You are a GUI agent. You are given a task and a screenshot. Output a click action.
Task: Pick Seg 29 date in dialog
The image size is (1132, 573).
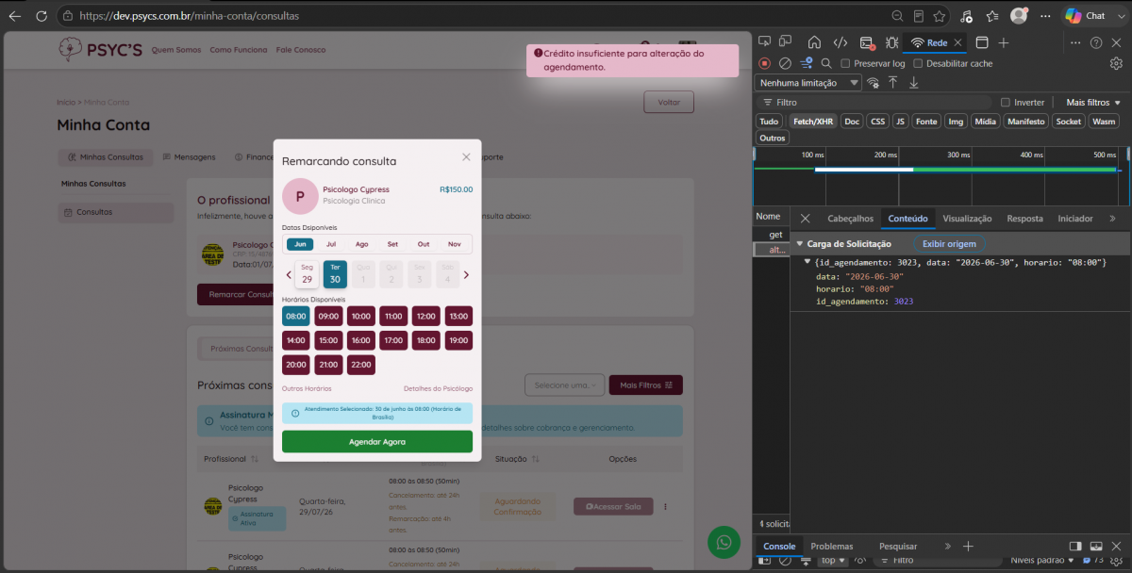(x=307, y=273)
